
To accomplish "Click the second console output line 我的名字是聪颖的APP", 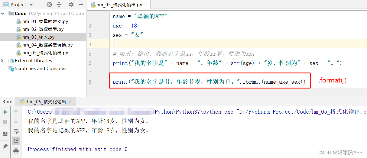I will click(89, 131).
